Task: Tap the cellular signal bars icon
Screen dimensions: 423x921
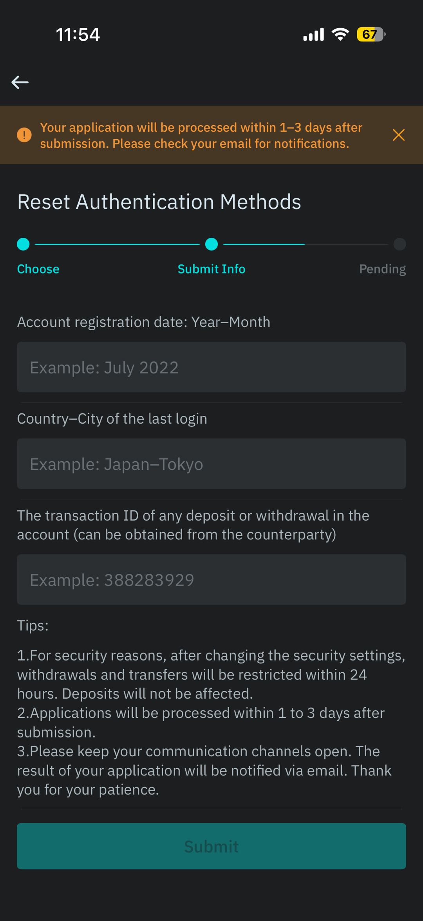Action: click(313, 35)
